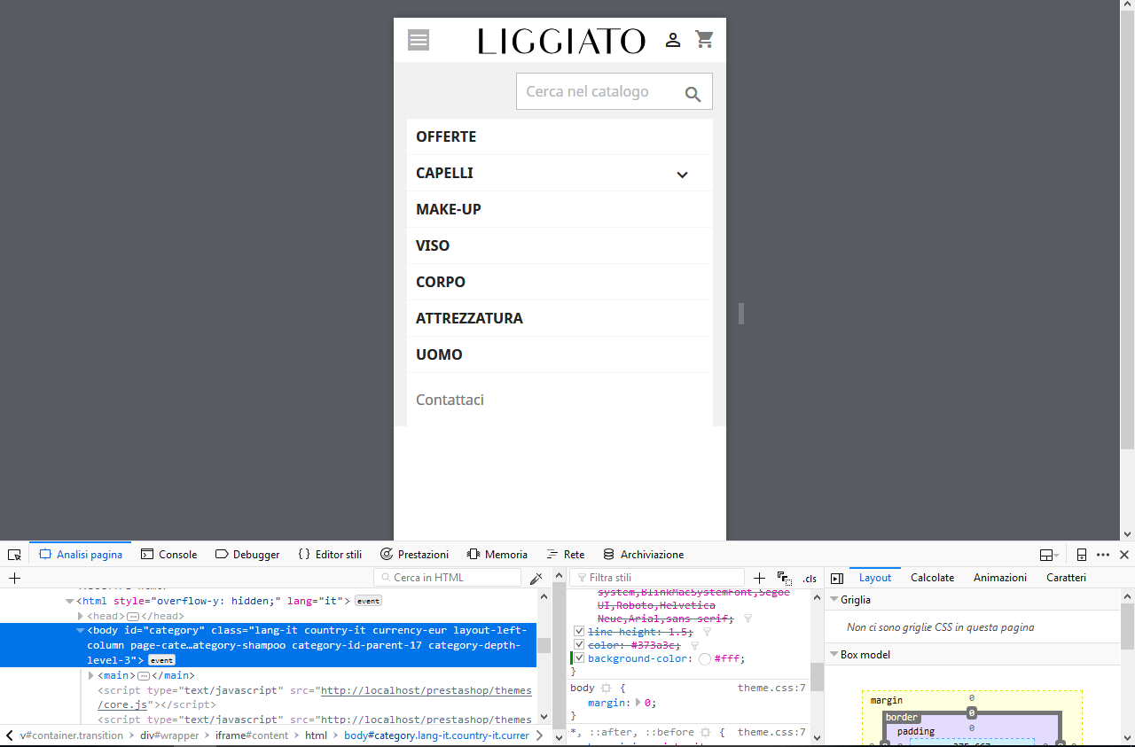Toggle pseudo-class panel icon beside .cls
Viewport: 1135px width, 747px height.
click(x=784, y=578)
